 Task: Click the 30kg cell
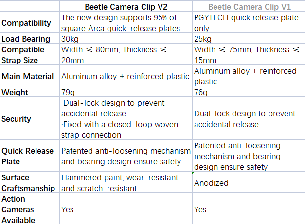(x=126, y=38)
